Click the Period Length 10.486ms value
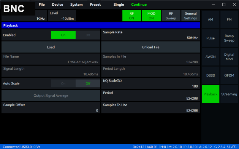This screenshot has width=239, height=149. tap(190, 74)
